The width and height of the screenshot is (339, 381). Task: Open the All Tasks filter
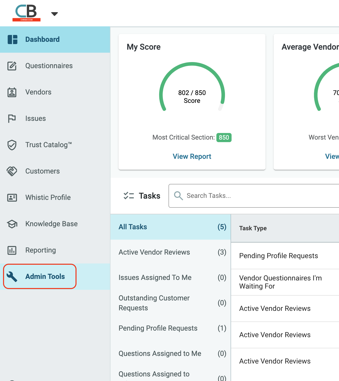tap(133, 227)
